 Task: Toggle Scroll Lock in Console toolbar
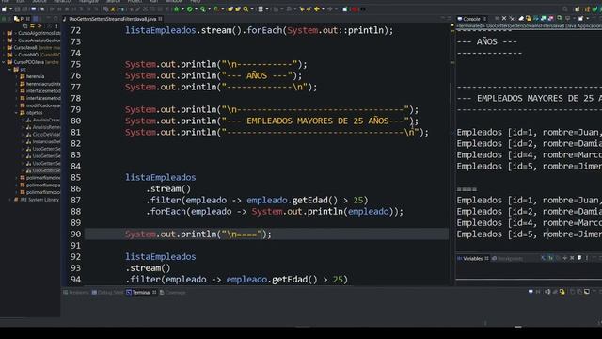tap(528, 19)
